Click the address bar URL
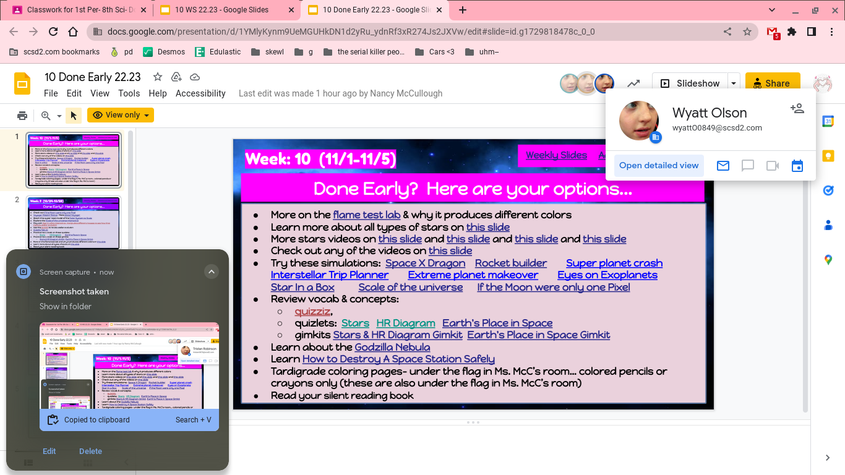This screenshot has height=475, width=845. pos(351,32)
